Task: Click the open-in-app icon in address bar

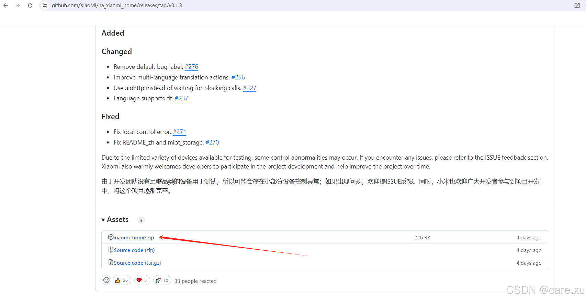Action: point(577,5)
